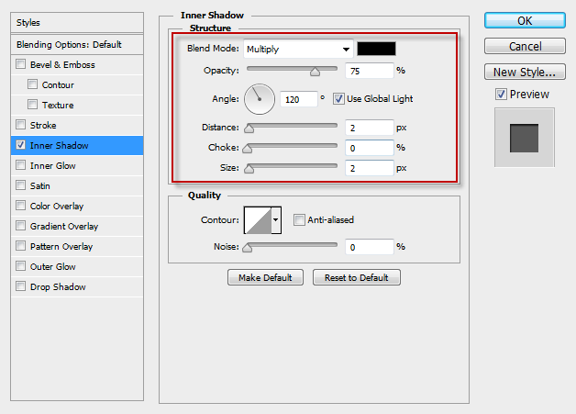Click the Size slider handle
Viewport: 576px width, 414px height.
249,169
